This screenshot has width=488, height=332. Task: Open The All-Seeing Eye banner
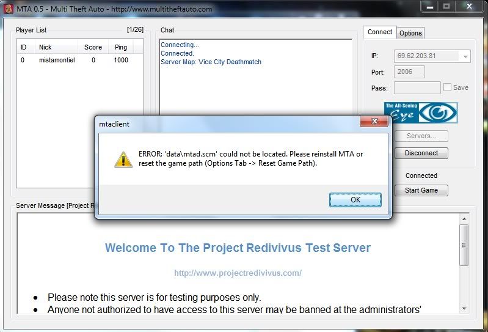pyautogui.click(x=420, y=113)
